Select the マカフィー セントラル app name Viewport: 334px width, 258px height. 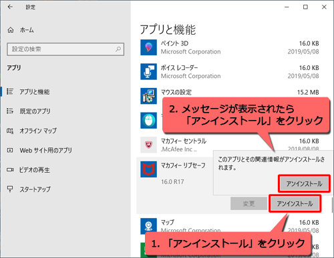pyautogui.click(x=184, y=141)
